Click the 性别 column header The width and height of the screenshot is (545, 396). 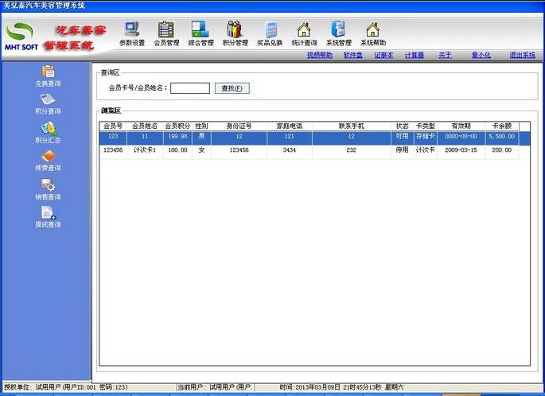(201, 126)
